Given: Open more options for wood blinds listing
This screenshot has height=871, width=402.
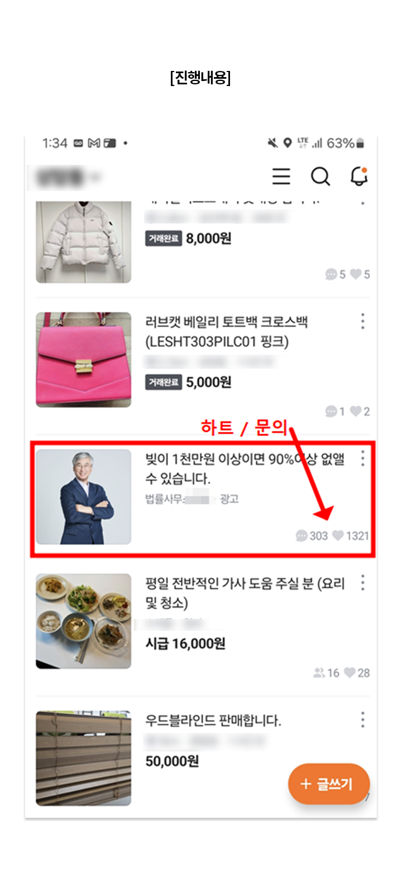Looking at the screenshot, I should pos(363,719).
